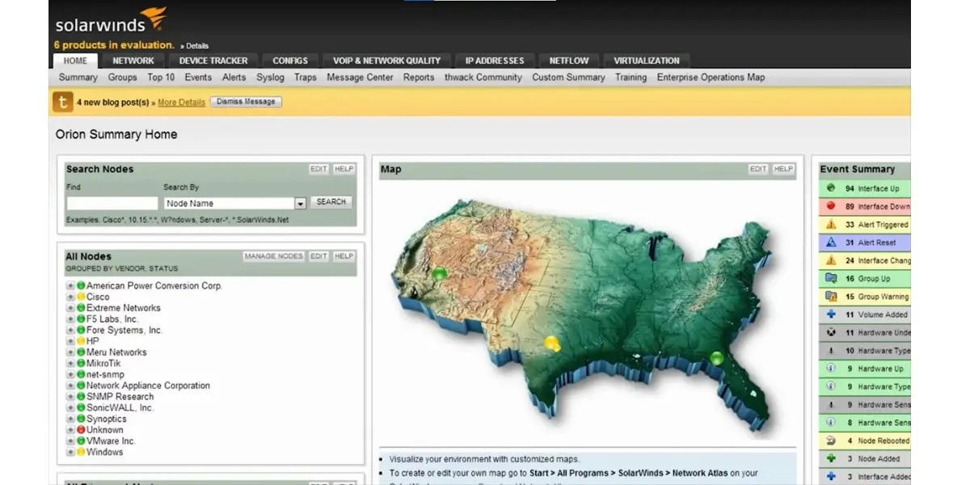Click the Interface Up green event icon
970x485 pixels.
(x=830, y=188)
